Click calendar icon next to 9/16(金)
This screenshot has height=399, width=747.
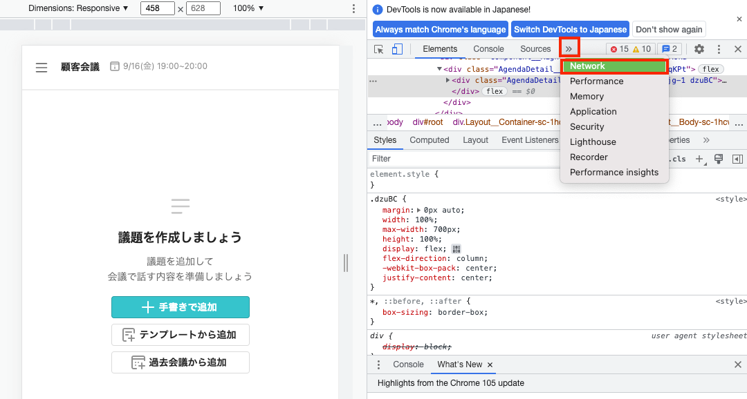click(x=114, y=66)
